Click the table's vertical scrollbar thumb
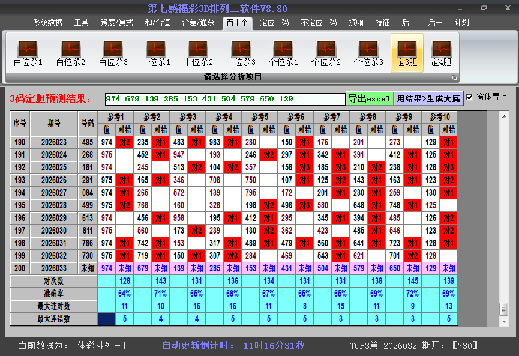This screenshot has height=356, width=519. pyautogui.click(x=503, y=308)
